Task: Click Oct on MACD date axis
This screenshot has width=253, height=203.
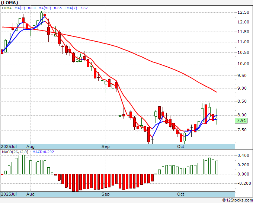Action: coord(180,194)
